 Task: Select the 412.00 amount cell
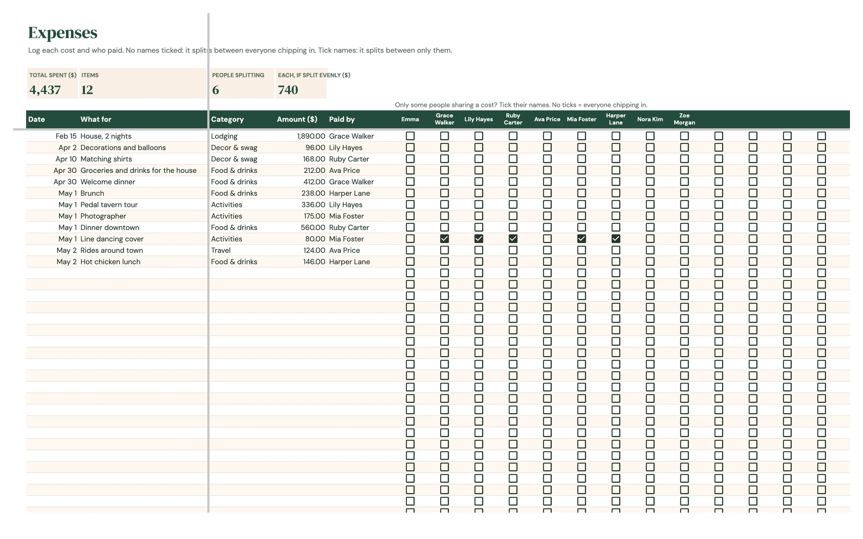[x=301, y=182]
